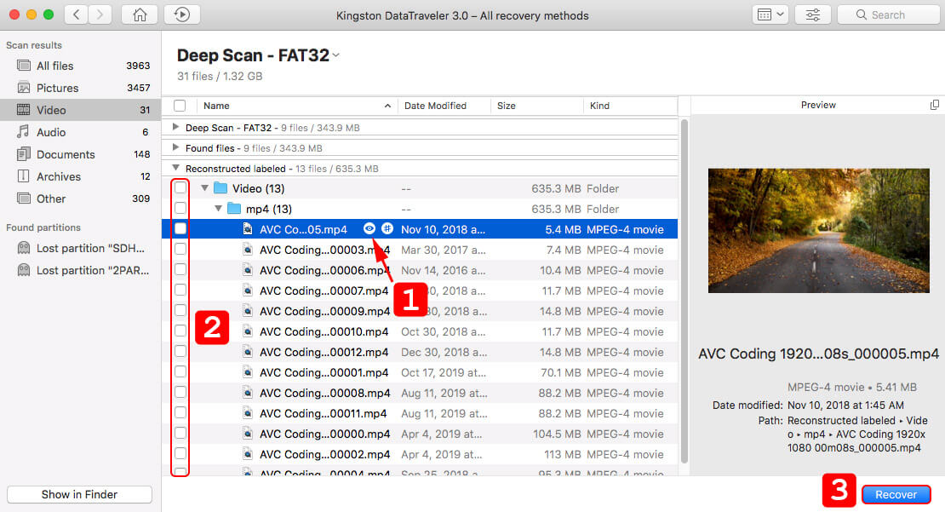The height and width of the screenshot is (512, 945).
Task: Preview file with the eye icon
Action: pos(369,228)
